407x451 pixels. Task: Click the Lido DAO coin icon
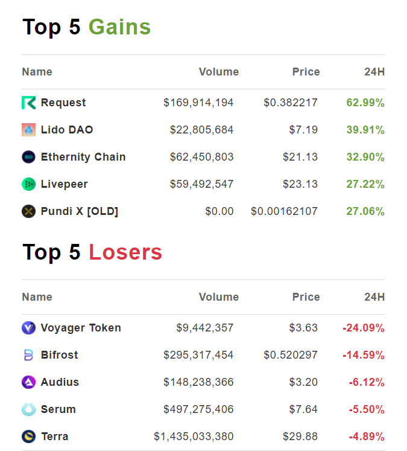coord(28,130)
